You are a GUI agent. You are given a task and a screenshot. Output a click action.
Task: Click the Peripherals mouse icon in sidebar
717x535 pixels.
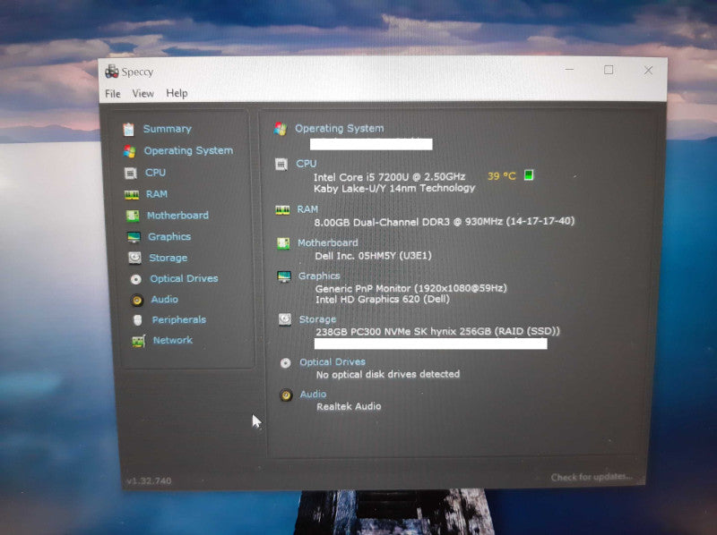click(138, 320)
